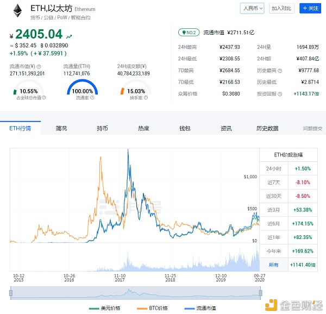Select the 今年来 period row
326x314 pixels.
click(289, 251)
